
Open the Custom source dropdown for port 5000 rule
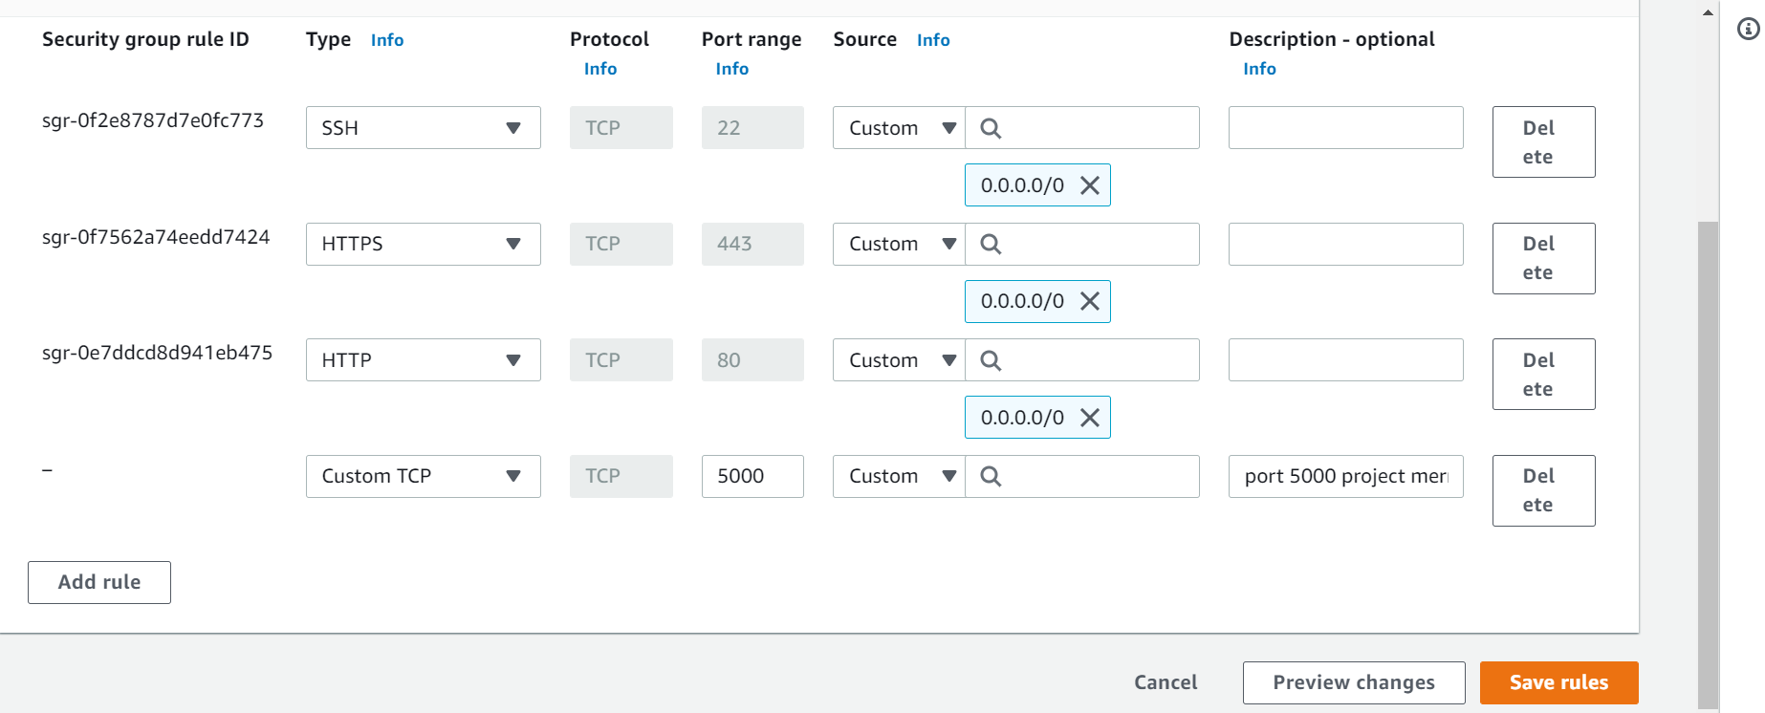tap(896, 476)
